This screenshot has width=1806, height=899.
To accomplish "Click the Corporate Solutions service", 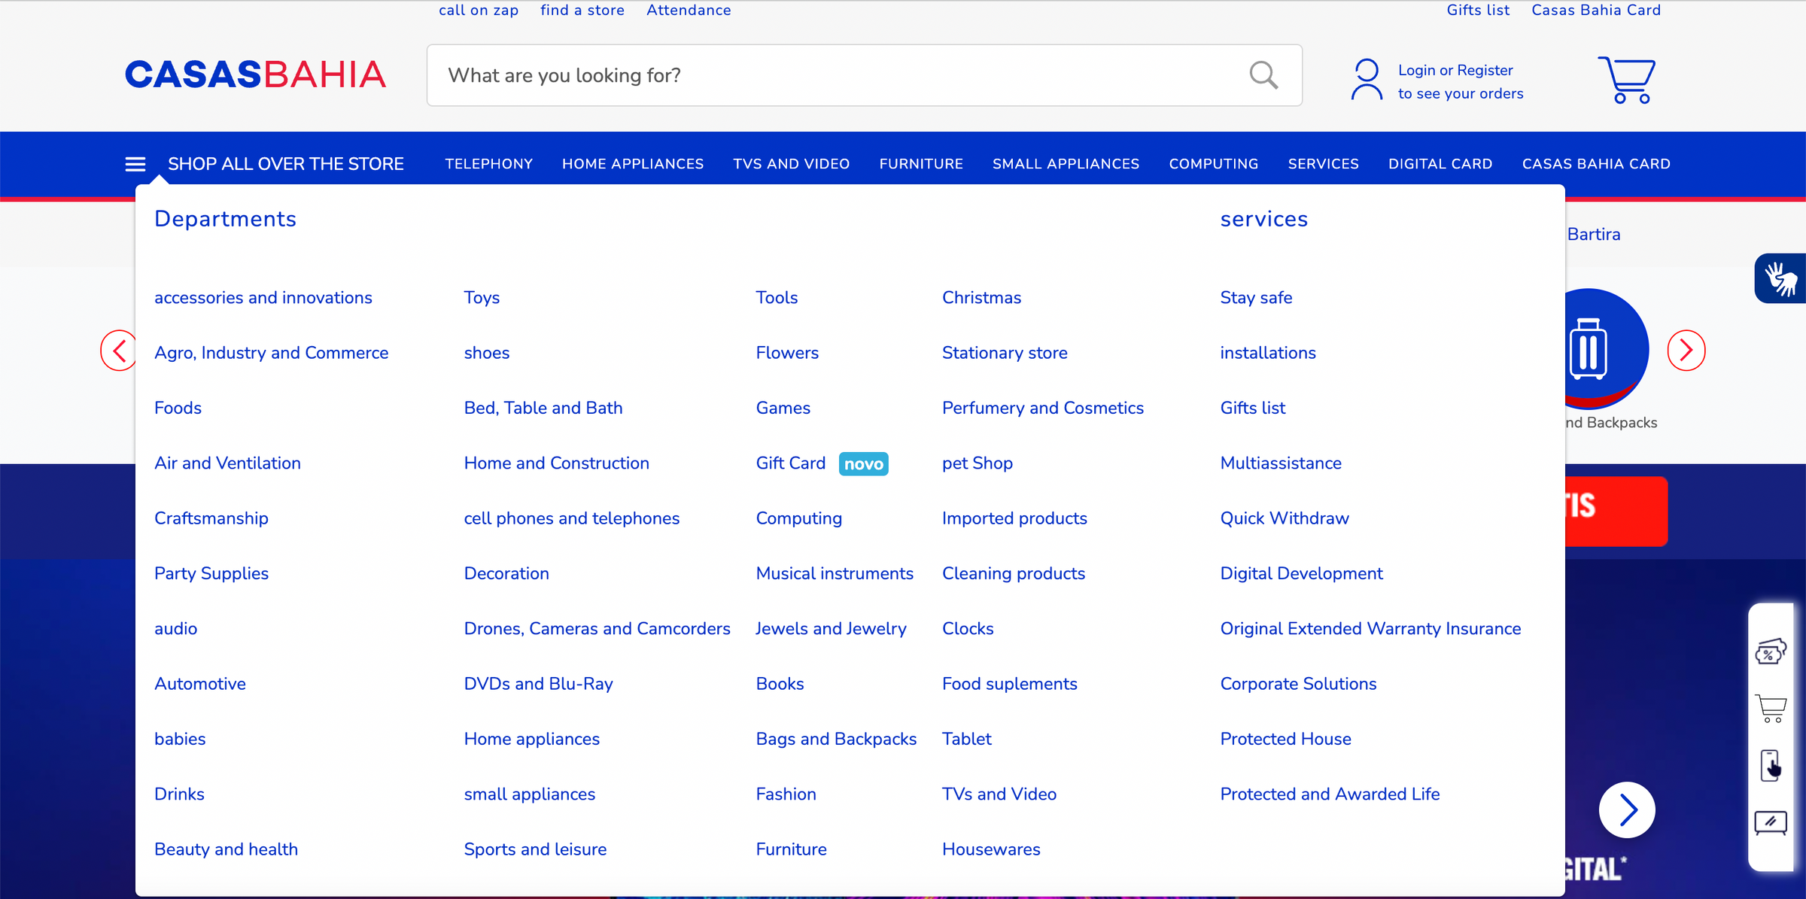I will pyautogui.click(x=1299, y=684).
